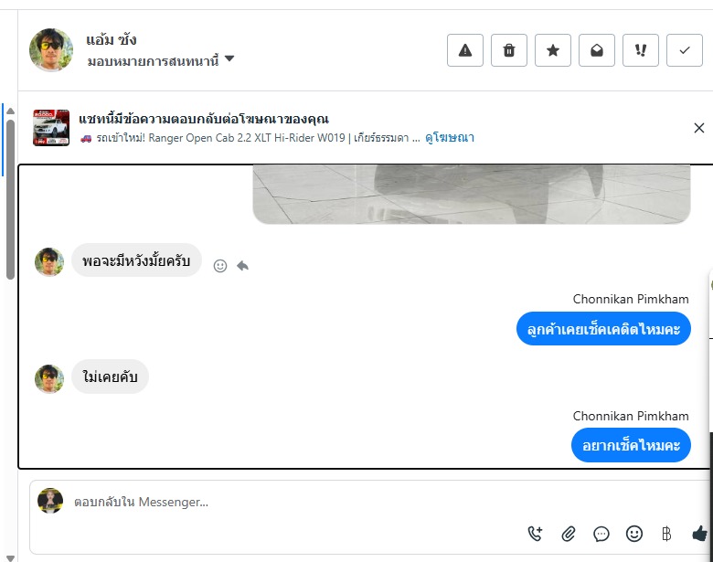Star this conversation as follow-up
This screenshot has width=713, height=562.
pos(553,51)
